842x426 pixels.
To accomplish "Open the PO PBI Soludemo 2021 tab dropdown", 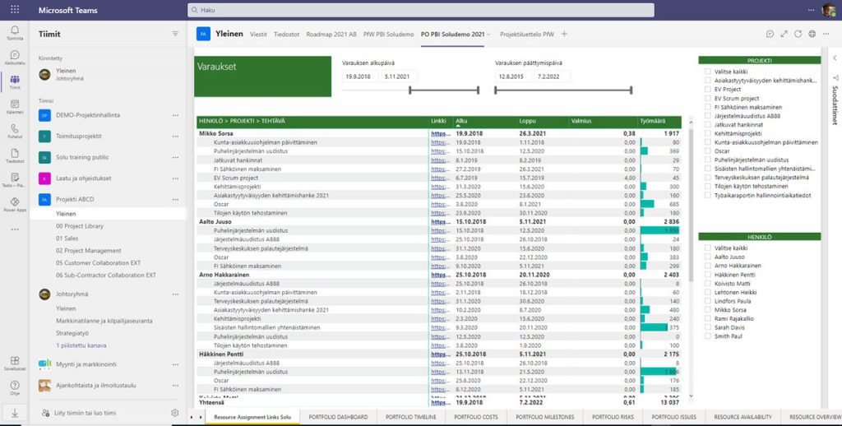I will click(489, 35).
